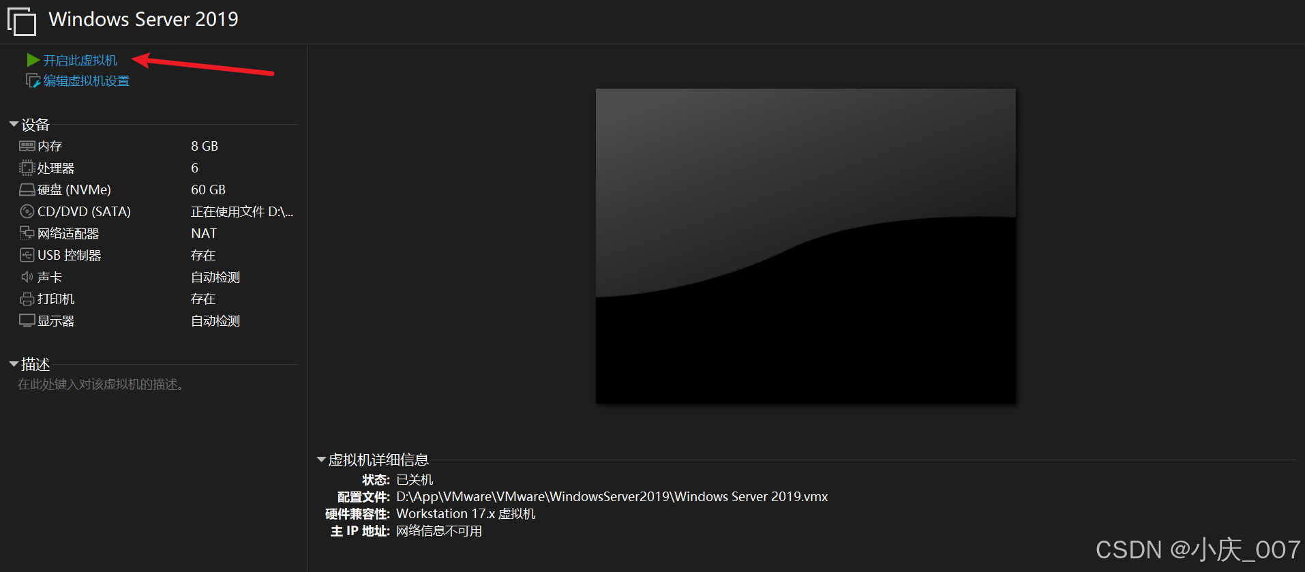Click the memory (内存) icon

(27, 146)
